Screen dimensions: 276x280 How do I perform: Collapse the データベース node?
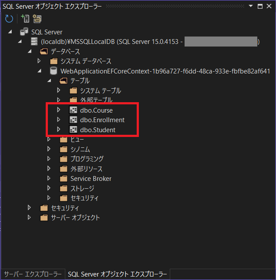(30, 51)
